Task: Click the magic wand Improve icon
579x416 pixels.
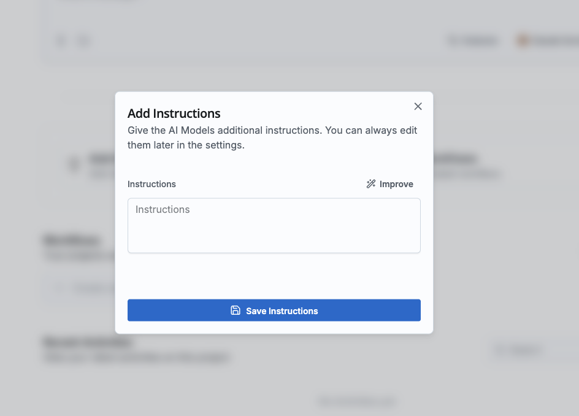Action: tap(371, 184)
